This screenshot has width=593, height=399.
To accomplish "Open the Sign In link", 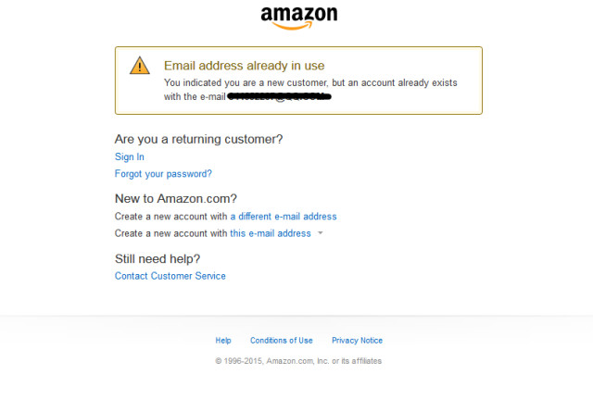I will pos(130,157).
